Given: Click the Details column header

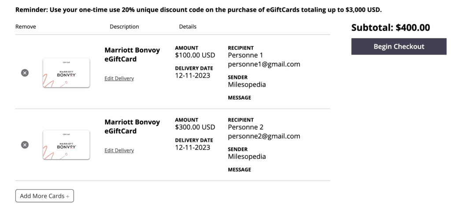Looking at the screenshot, I should tap(188, 27).
